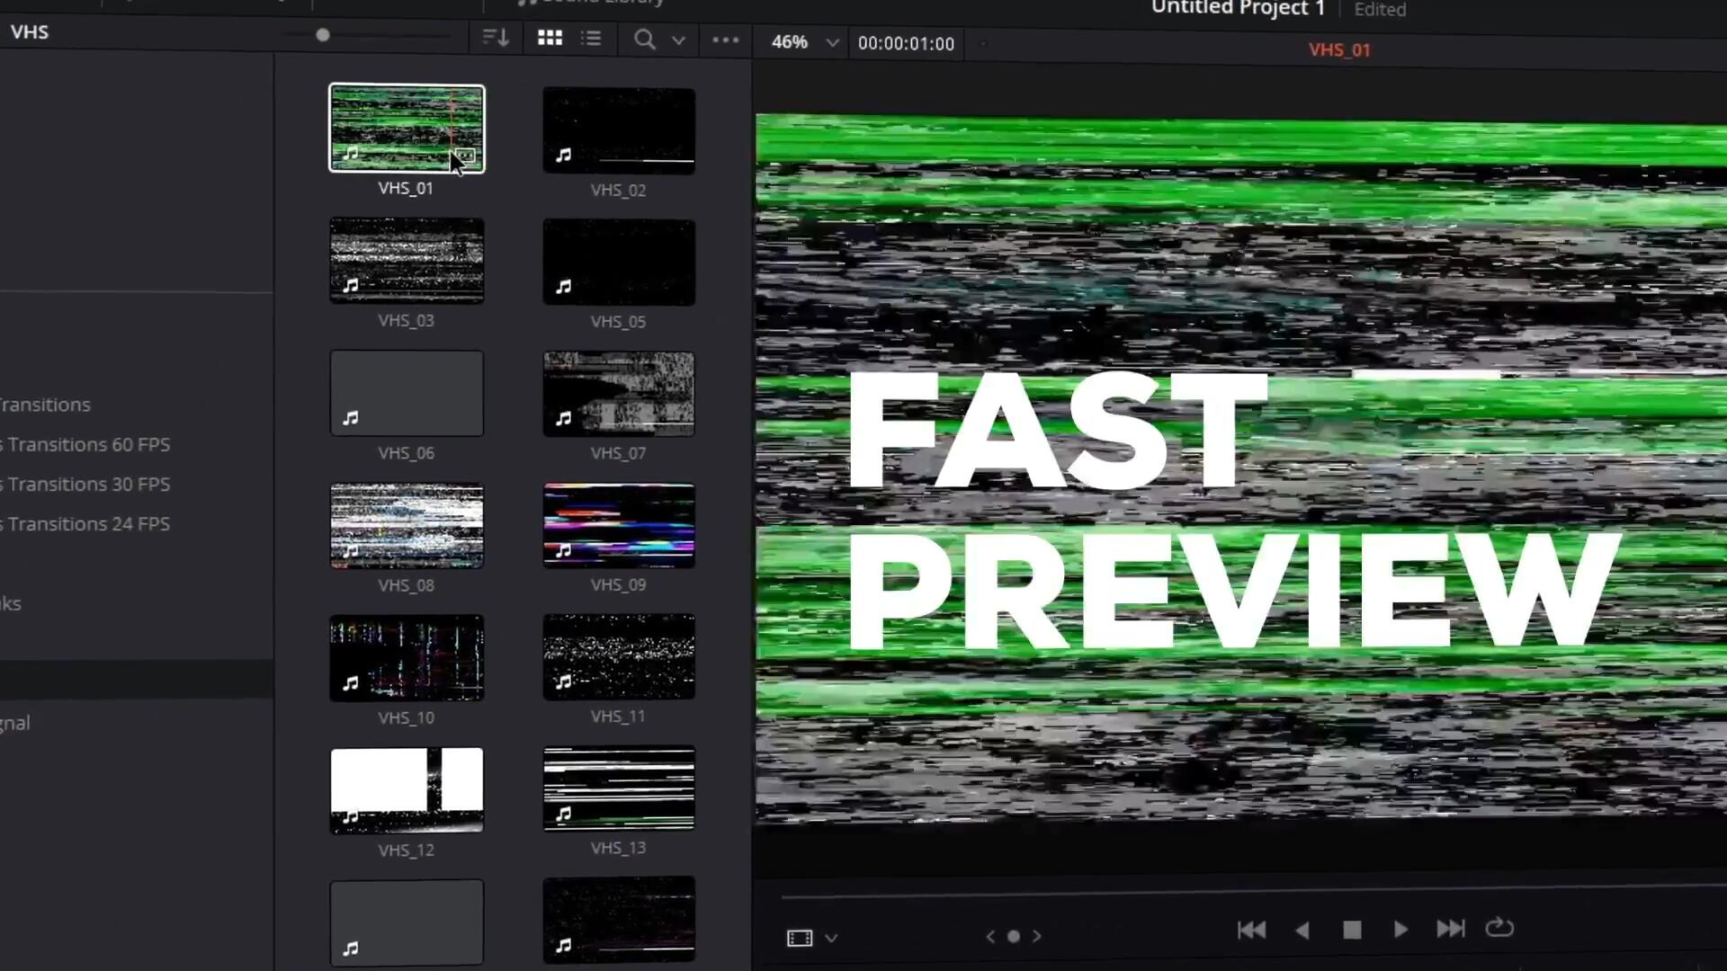Viewport: 1727px width, 971px height.
Task: Toggle loop playback
Action: click(1499, 927)
